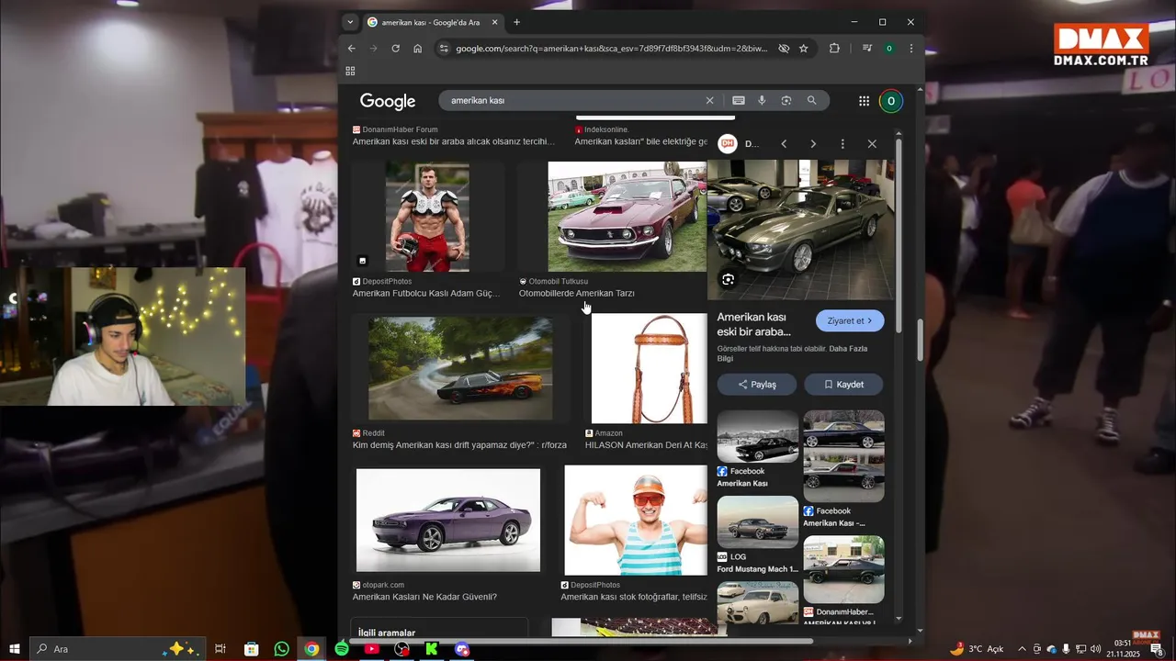Open the Windows Start menu

pos(15,649)
